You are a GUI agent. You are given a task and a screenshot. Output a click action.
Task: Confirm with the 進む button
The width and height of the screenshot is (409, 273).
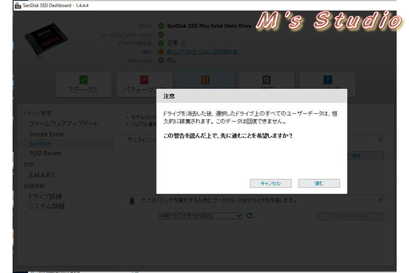point(319,183)
